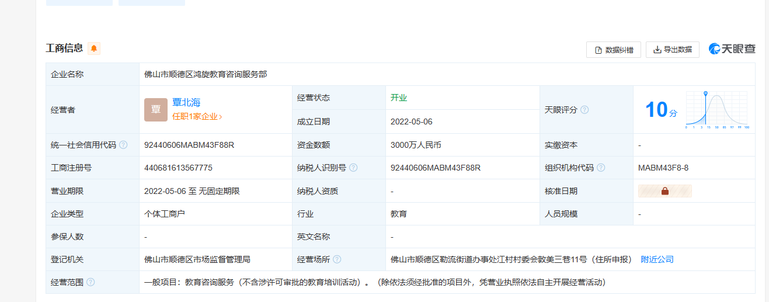This screenshot has height=302, width=769.
Task: Expand 任职1家企业 positions link
Action: coord(197,117)
